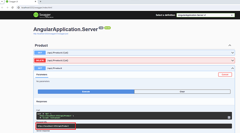Open a new browser tab
This screenshot has width=240, height=133.
(40, 1)
